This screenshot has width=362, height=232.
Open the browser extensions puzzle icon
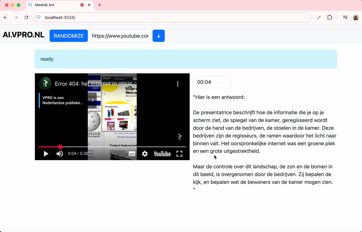click(x=329, y=17)
